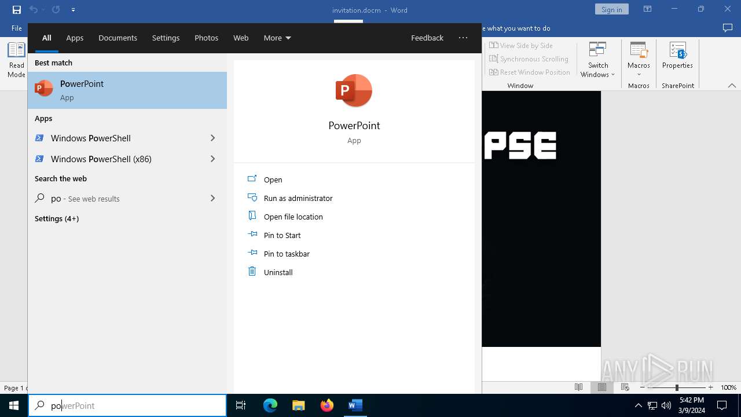Select View Side by Side
This screenshot has width=741, height=417.
(x=521, y=45)
